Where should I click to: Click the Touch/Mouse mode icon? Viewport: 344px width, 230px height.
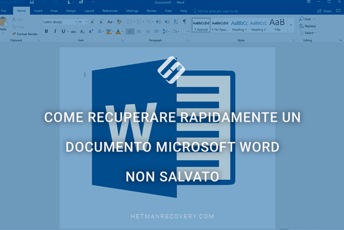[69, 2]
